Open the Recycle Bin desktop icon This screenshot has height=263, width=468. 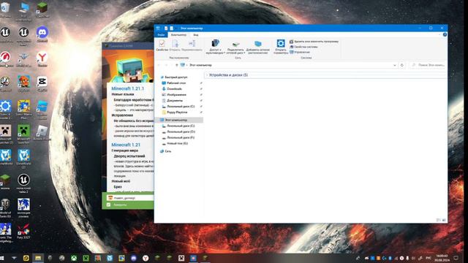tap(5, 9)
